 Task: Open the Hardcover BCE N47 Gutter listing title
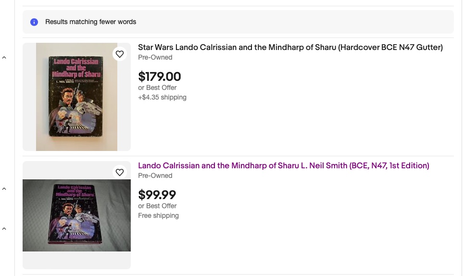pyautogui.click(x=290, y=47)
